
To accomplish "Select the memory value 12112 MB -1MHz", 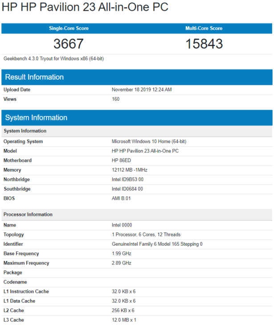I will (x=130, y=170).
